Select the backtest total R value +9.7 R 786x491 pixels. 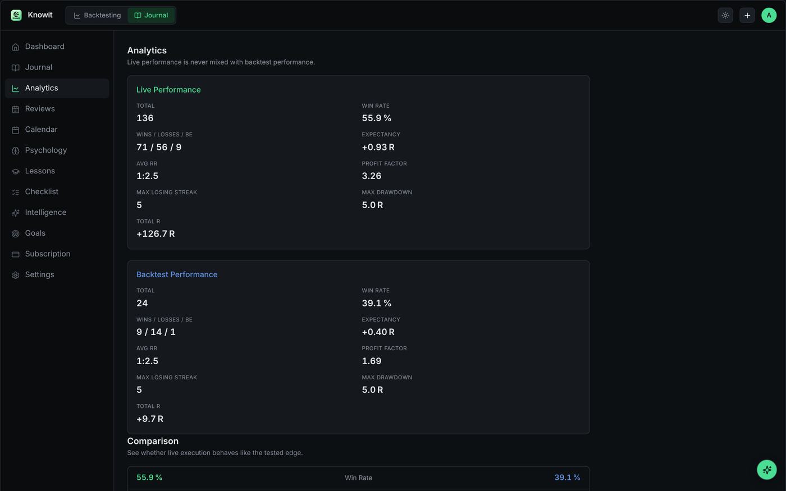[150, 419]
